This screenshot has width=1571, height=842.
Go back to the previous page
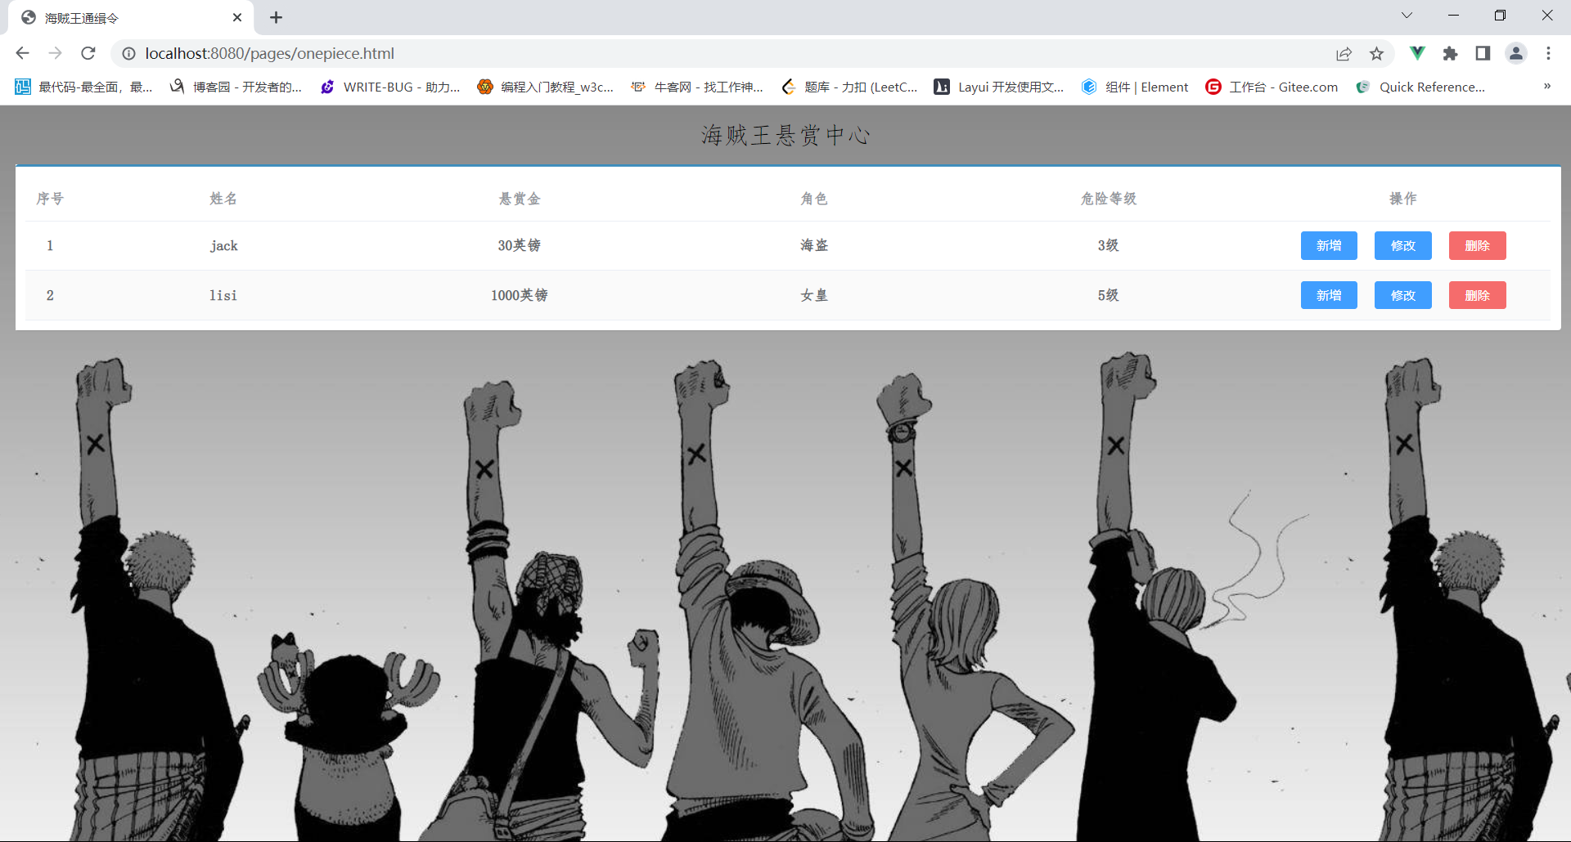(x=22, y=53)
